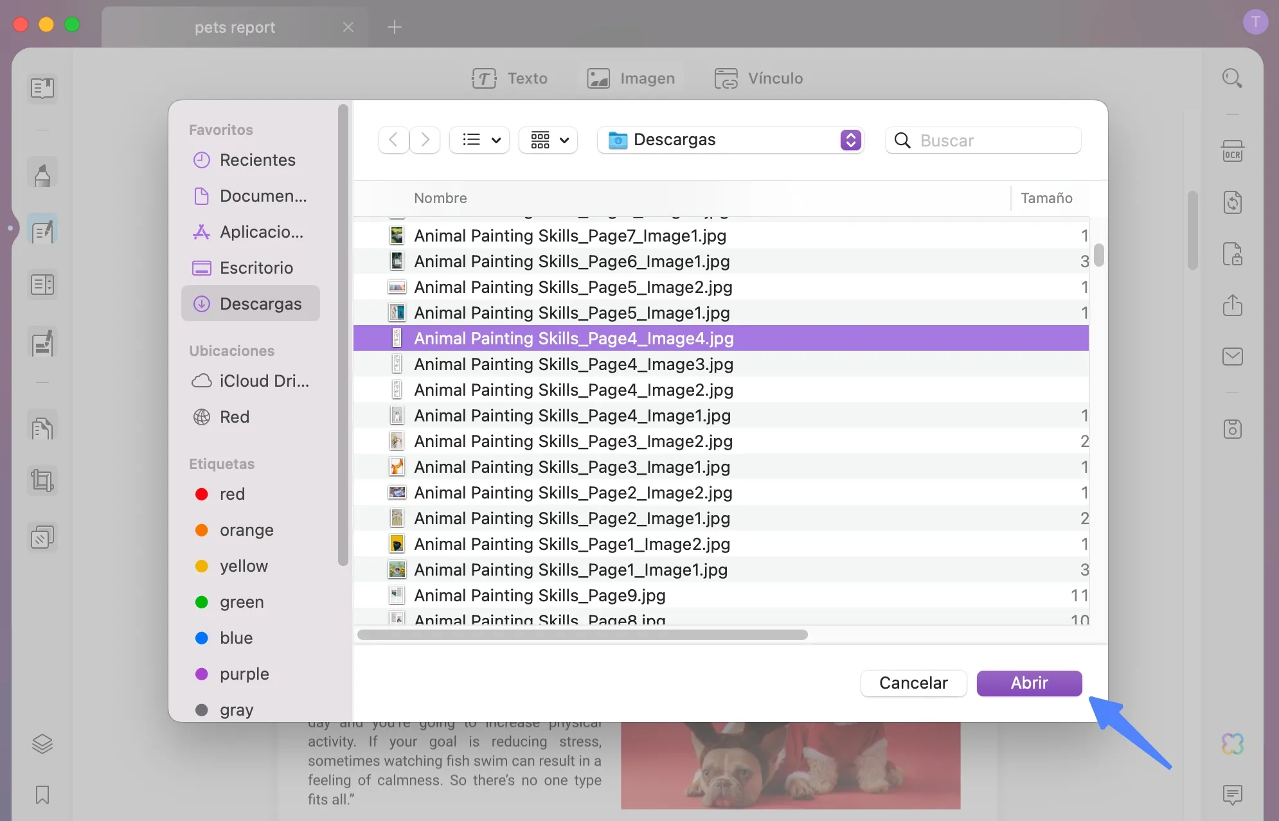This screenshot has height=821, width=1279.
Task: Open the grouping options dropdown
Action: point(549,140)
